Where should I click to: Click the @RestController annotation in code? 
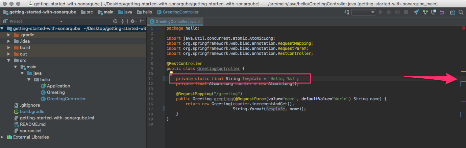(x=184, y=63)
